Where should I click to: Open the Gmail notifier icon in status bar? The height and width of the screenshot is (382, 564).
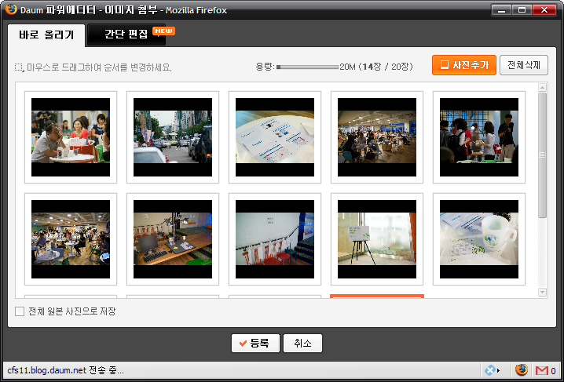point(542,370)
